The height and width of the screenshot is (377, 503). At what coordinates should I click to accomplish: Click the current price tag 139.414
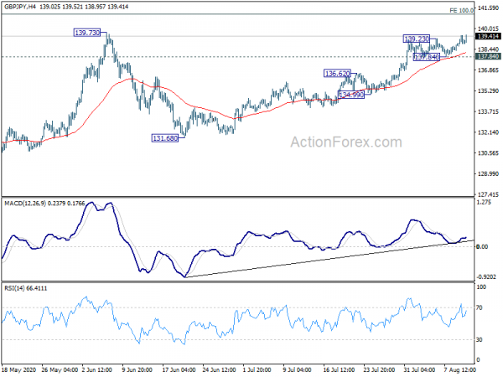coord(488,36)
